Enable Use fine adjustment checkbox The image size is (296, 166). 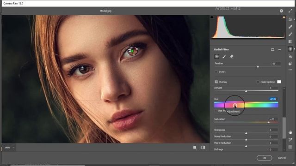[x=216, y=111]
